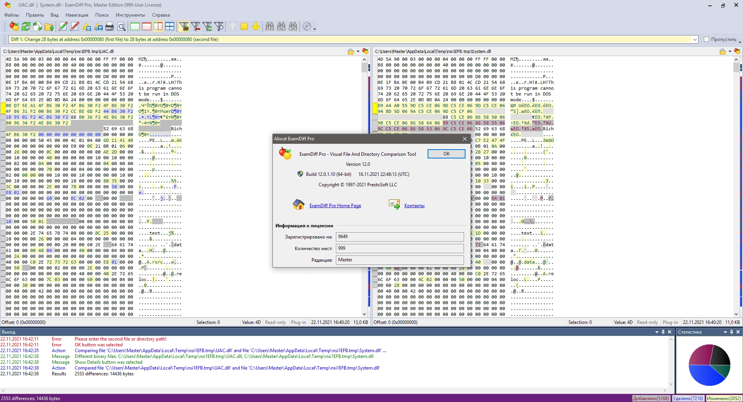Browse for right file with folder icon

tap(722, 51)
